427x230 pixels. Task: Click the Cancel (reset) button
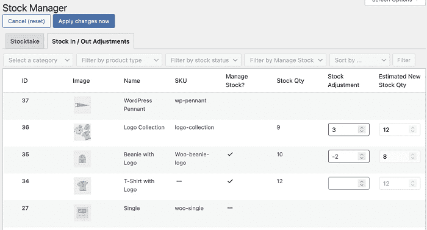(26, 21)
